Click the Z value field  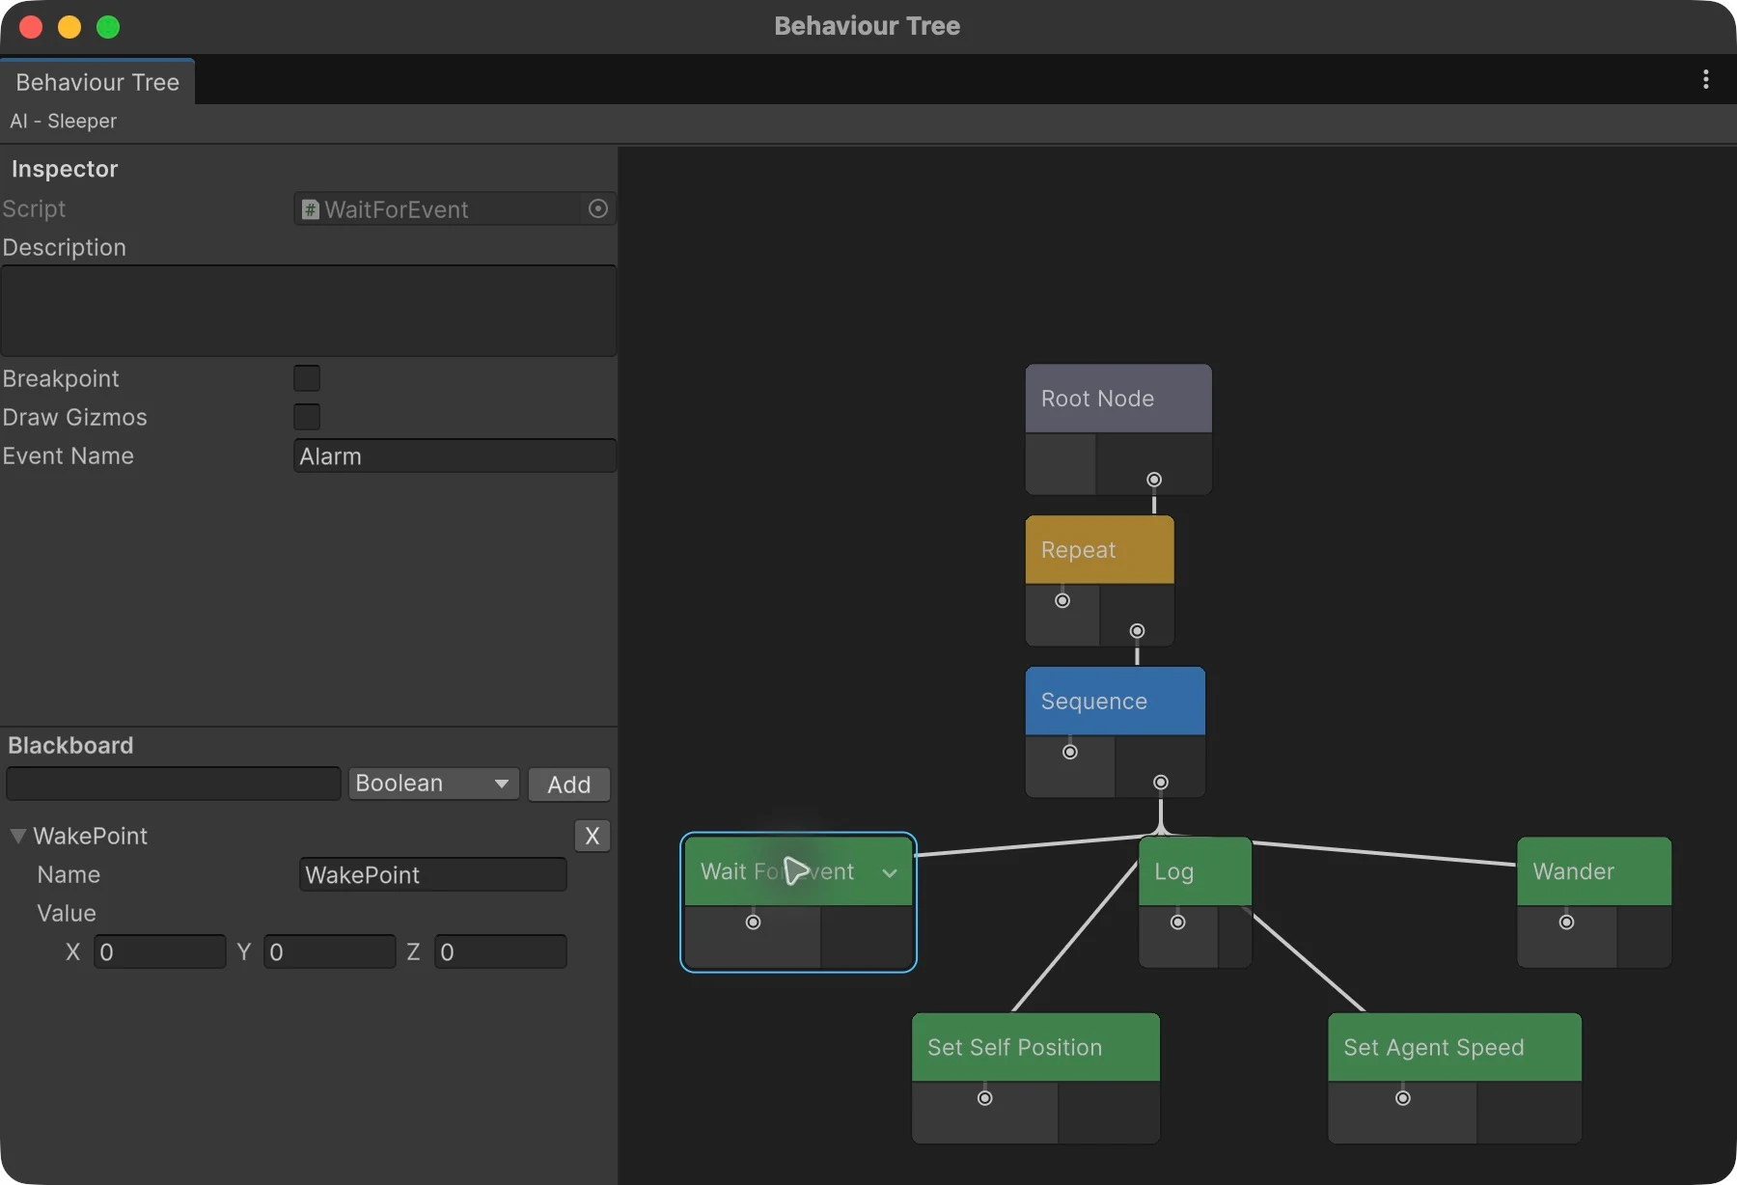point(500,951)
